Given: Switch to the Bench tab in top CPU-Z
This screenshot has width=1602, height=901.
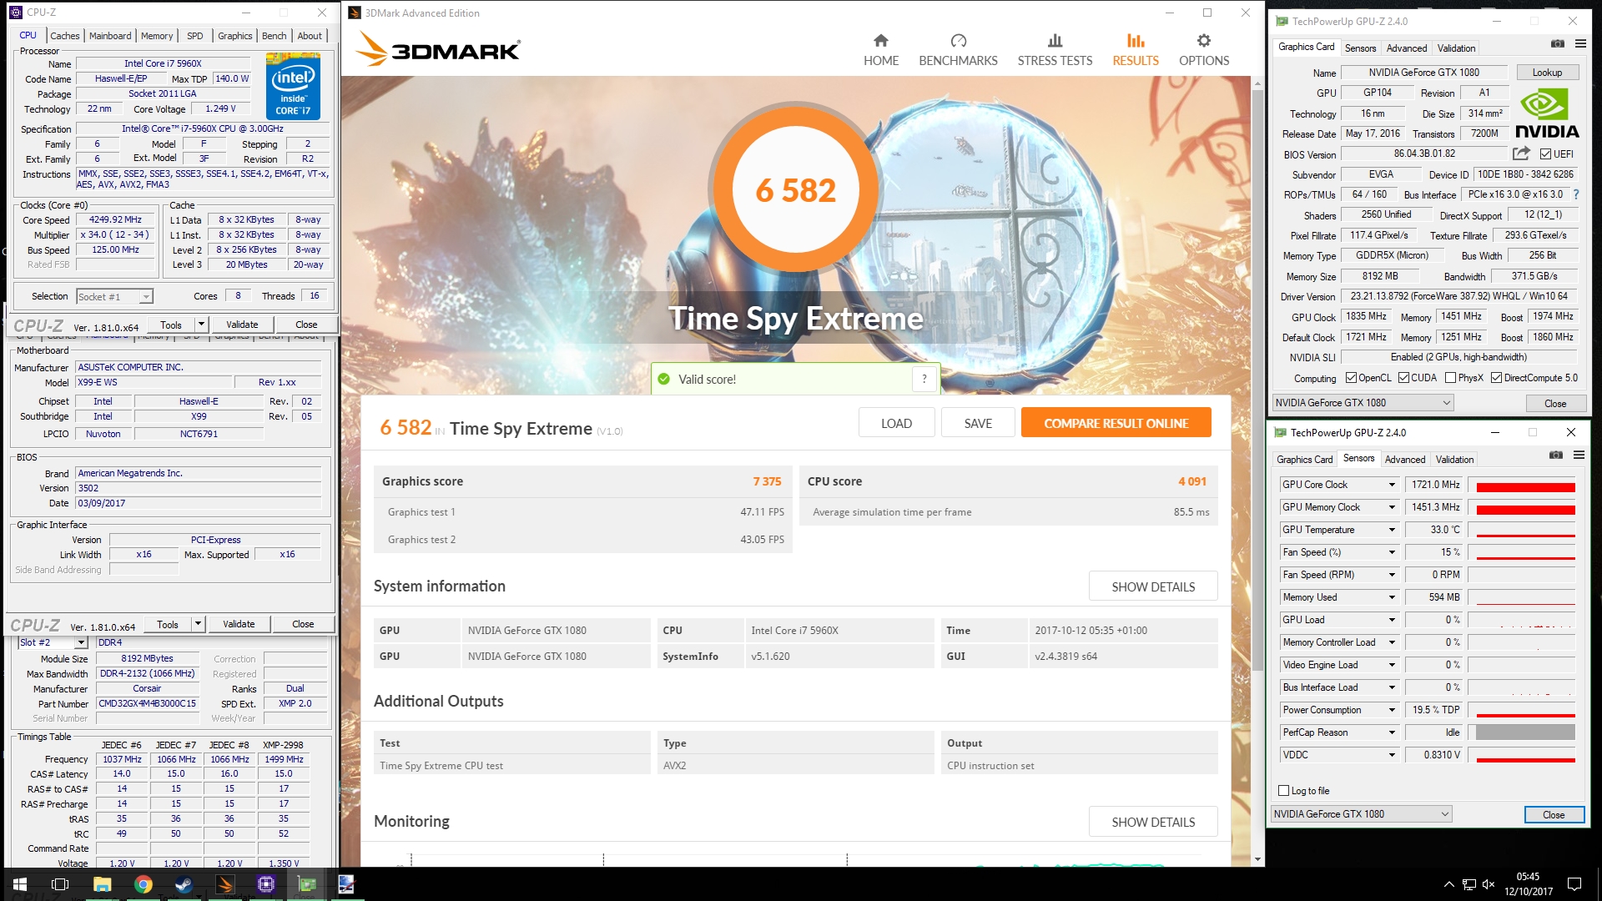Looking at the screenshot, I should pos(274,36).
